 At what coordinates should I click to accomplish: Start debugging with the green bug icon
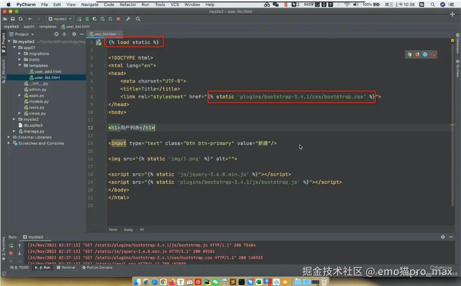tap(87, 19)
